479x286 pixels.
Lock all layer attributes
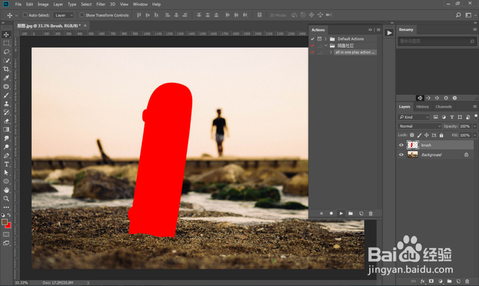(x=442, y=135)
